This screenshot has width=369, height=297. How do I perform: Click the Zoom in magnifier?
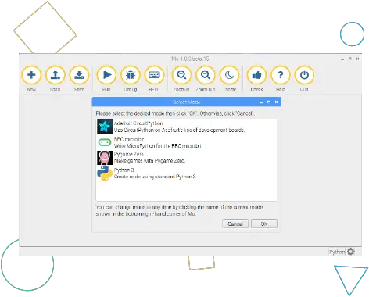click(181, 75)
